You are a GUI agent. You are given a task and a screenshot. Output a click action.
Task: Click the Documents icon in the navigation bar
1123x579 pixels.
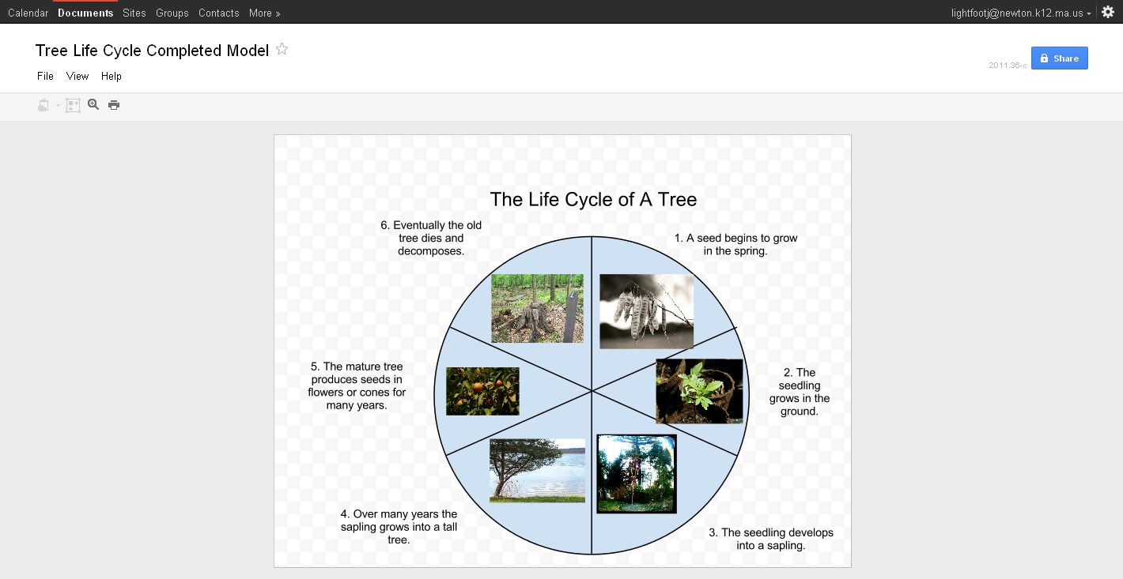[85, 12]
